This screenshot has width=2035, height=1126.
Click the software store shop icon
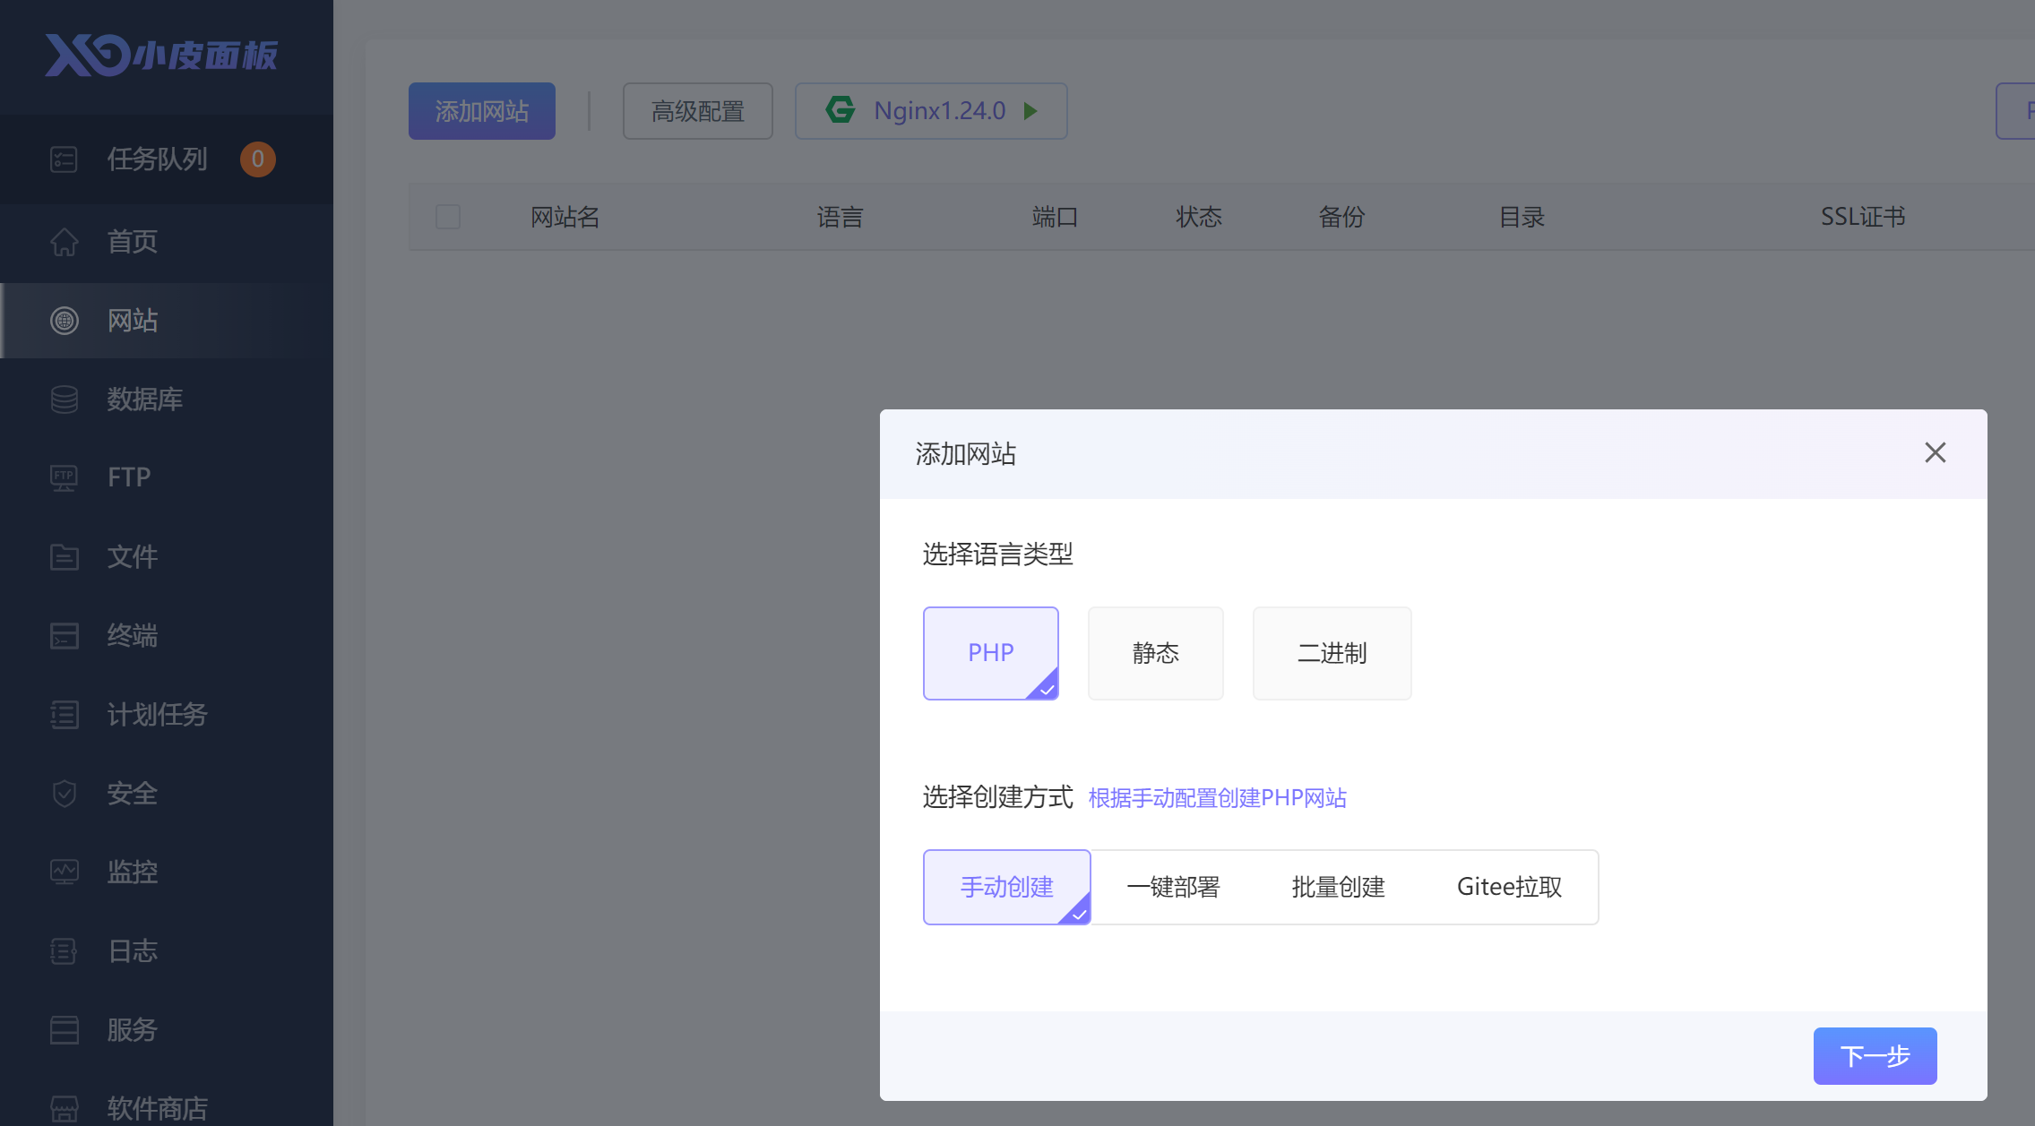tap(64, 1109)
